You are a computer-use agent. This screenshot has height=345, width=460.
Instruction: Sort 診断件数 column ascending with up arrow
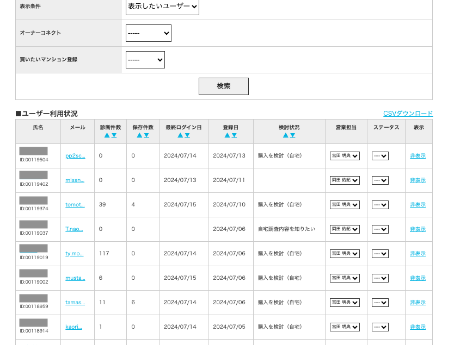click(107, 135)
